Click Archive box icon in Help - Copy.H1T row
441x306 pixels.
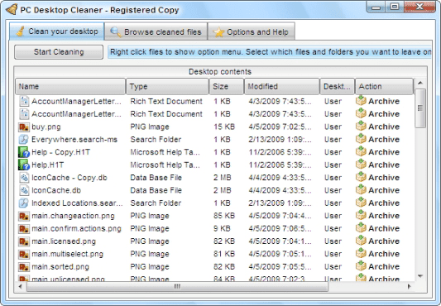(x=361, y=151)
